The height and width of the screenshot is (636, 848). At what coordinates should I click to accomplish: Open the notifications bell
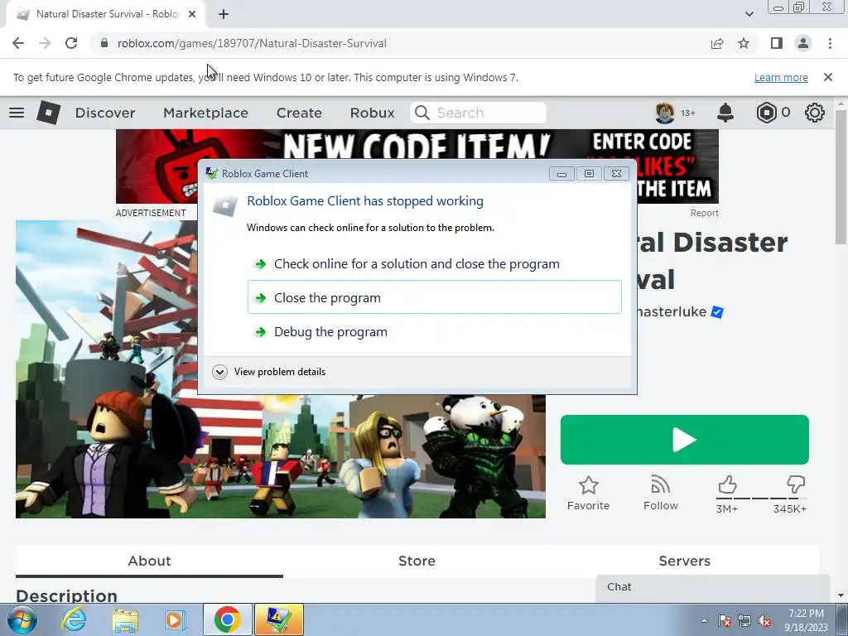coord(725,113)
